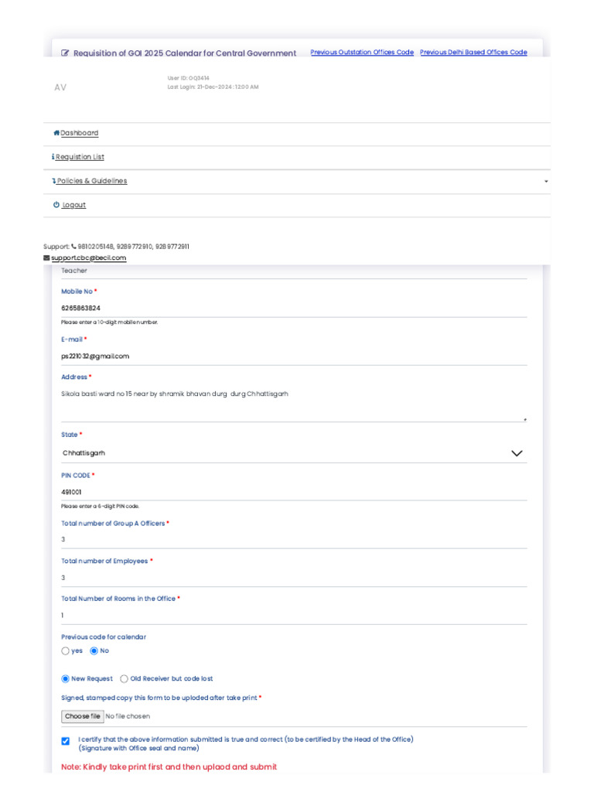
Task: Click the phone icon beside support numbers
Action: [x=73, y=247]
